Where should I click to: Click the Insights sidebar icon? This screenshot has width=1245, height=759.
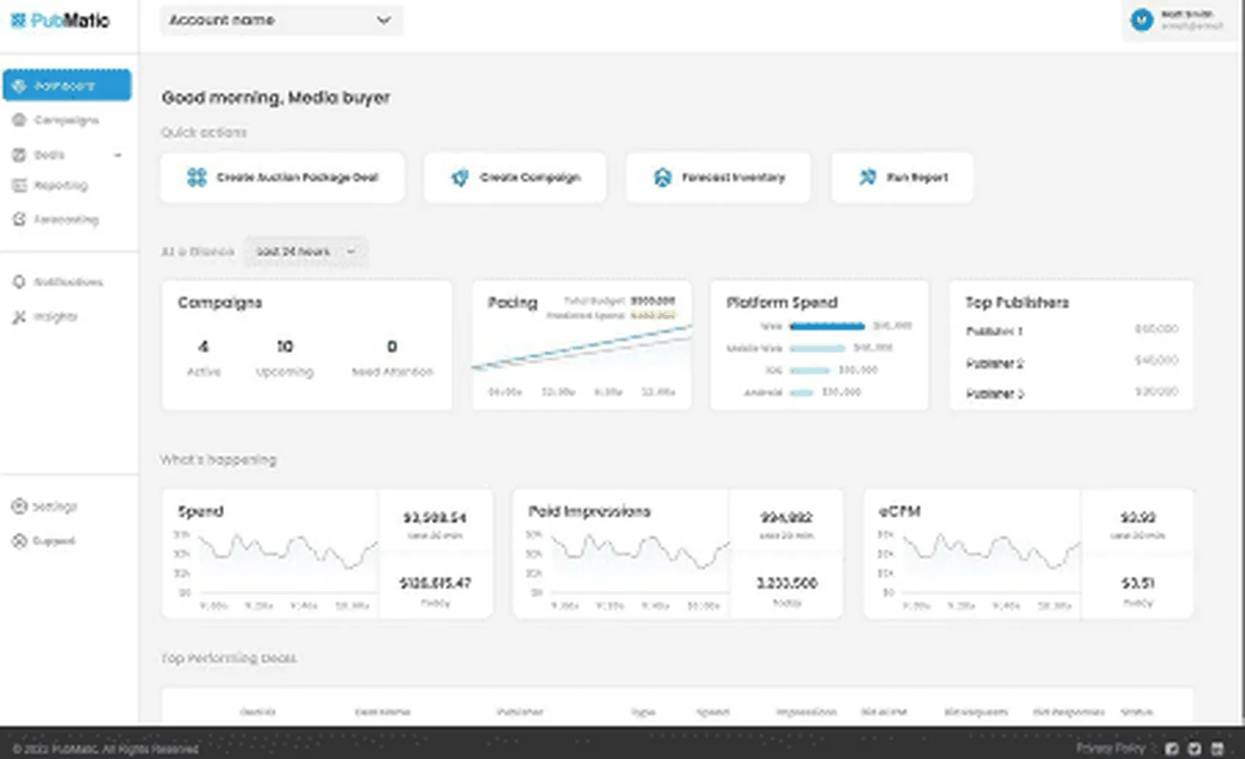[19, 317]
